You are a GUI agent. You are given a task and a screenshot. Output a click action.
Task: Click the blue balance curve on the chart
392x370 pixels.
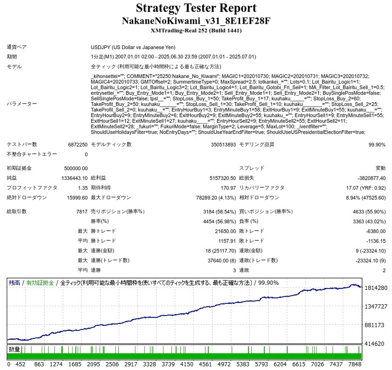[185, 313]
